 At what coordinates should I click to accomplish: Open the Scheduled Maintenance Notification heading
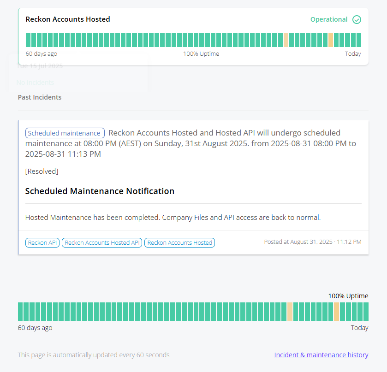(100, 191)
